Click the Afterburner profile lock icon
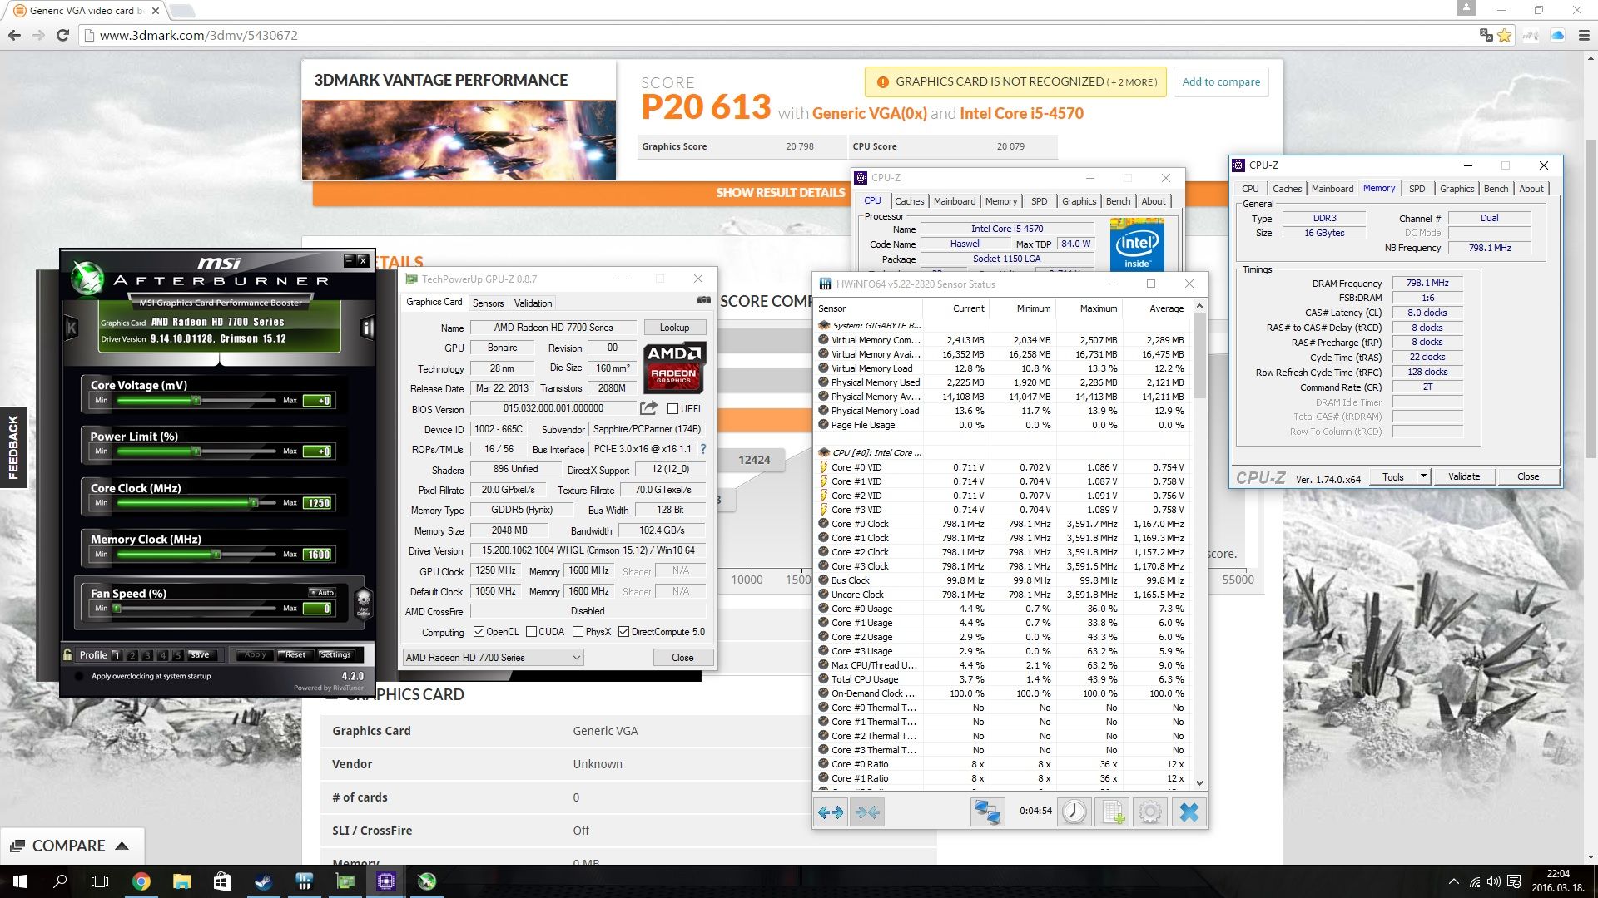The image size is (1598, 898). 67,654
